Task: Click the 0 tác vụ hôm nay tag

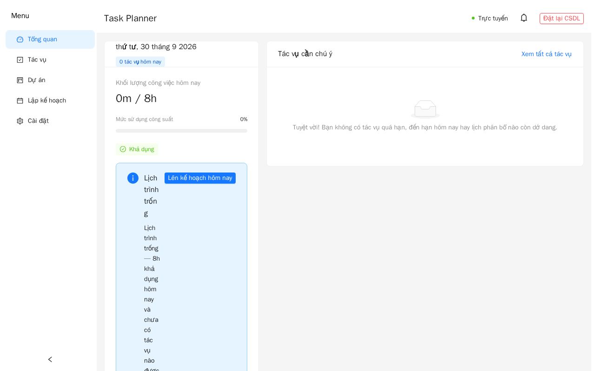Action: (x=140, y=62)
